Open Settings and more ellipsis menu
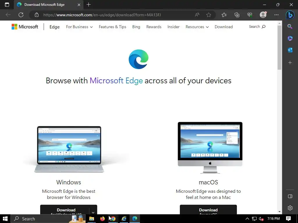The image size is (298, 223). (276, 15)
